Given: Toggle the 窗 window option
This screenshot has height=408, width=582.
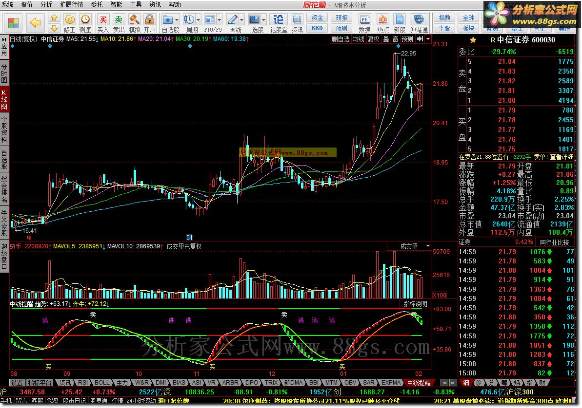Looking at the screenshot, I should pos(395,39).
